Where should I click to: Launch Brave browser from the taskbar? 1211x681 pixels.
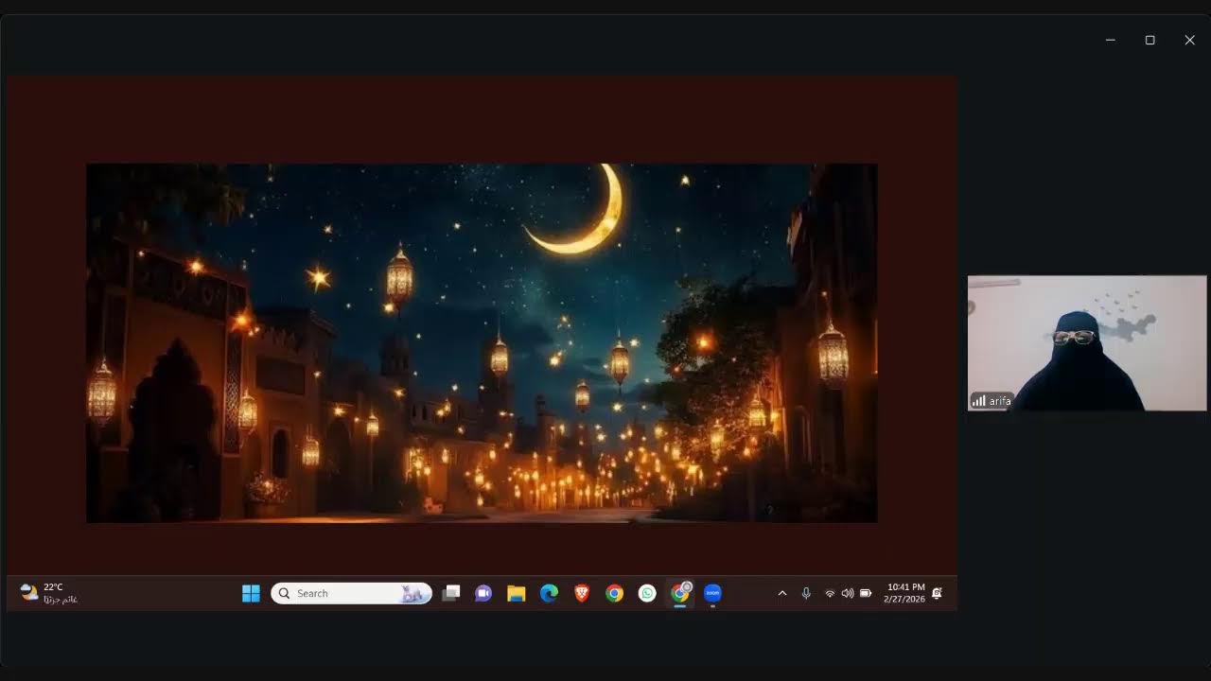click(x=582, y=593)
